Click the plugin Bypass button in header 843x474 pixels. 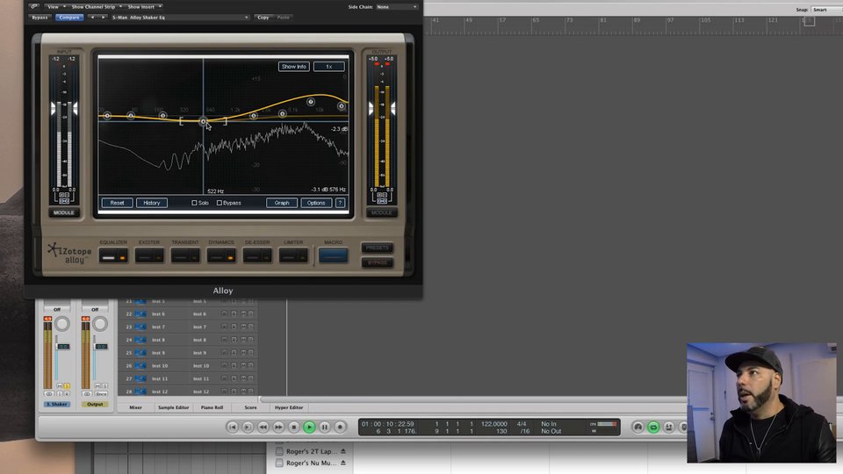pos(40,18)
